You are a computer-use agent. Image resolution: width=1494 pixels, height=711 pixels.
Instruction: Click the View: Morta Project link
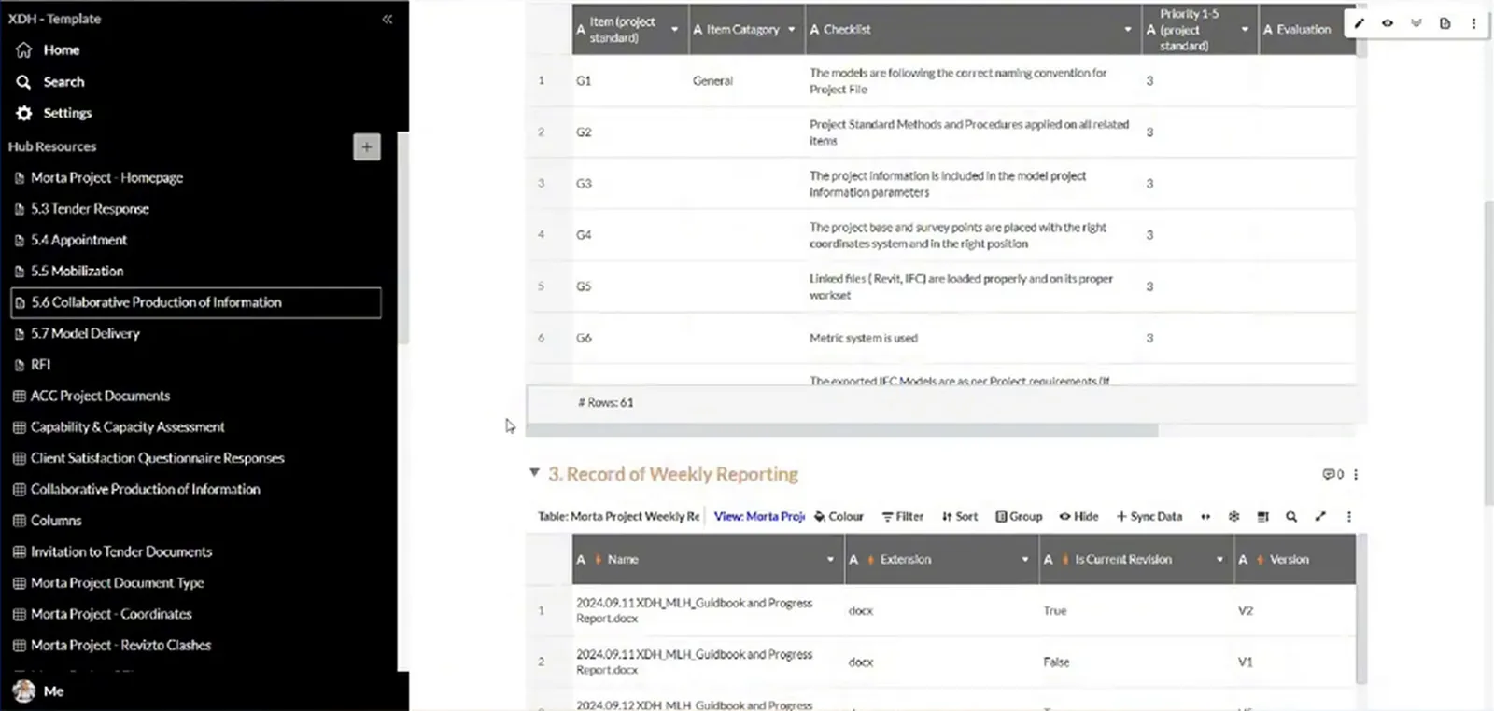coord(759,516)
